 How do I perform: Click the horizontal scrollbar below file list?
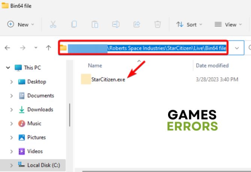coord(167,171)
